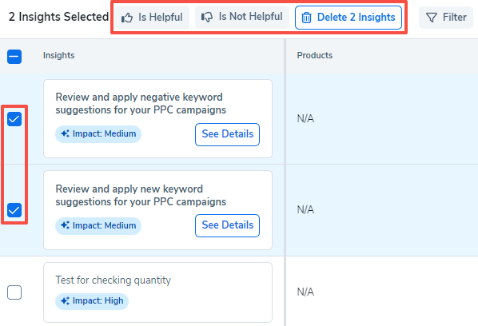Screen dimensions: 478x326
Task: Click sparkle icon on Impact: High badge
Action: tap(65, 301)
